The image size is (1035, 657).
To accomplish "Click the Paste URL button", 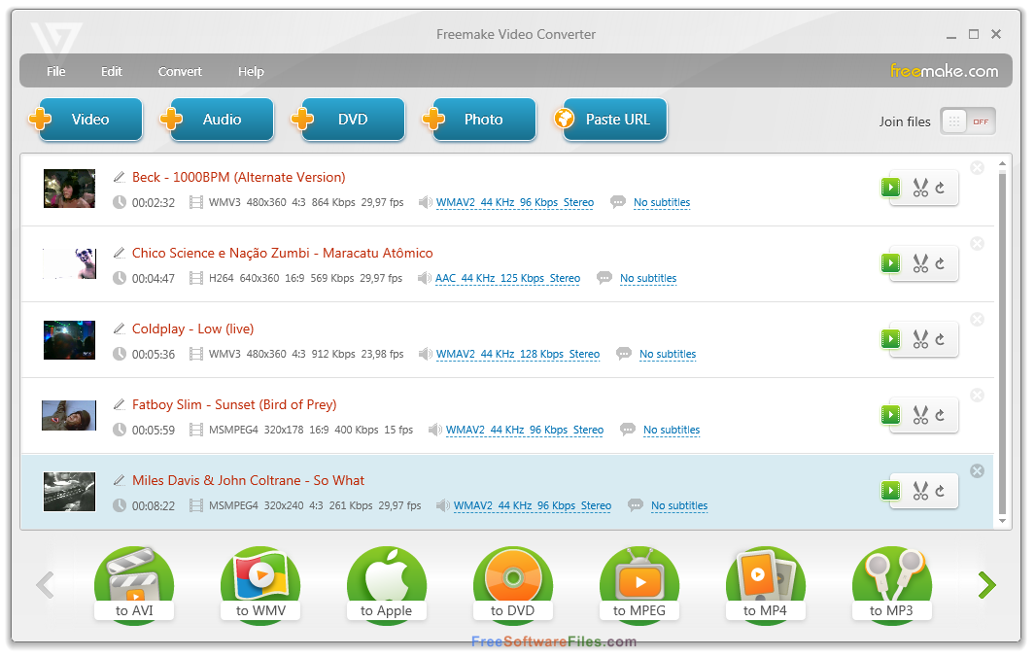I will [612, 120].
